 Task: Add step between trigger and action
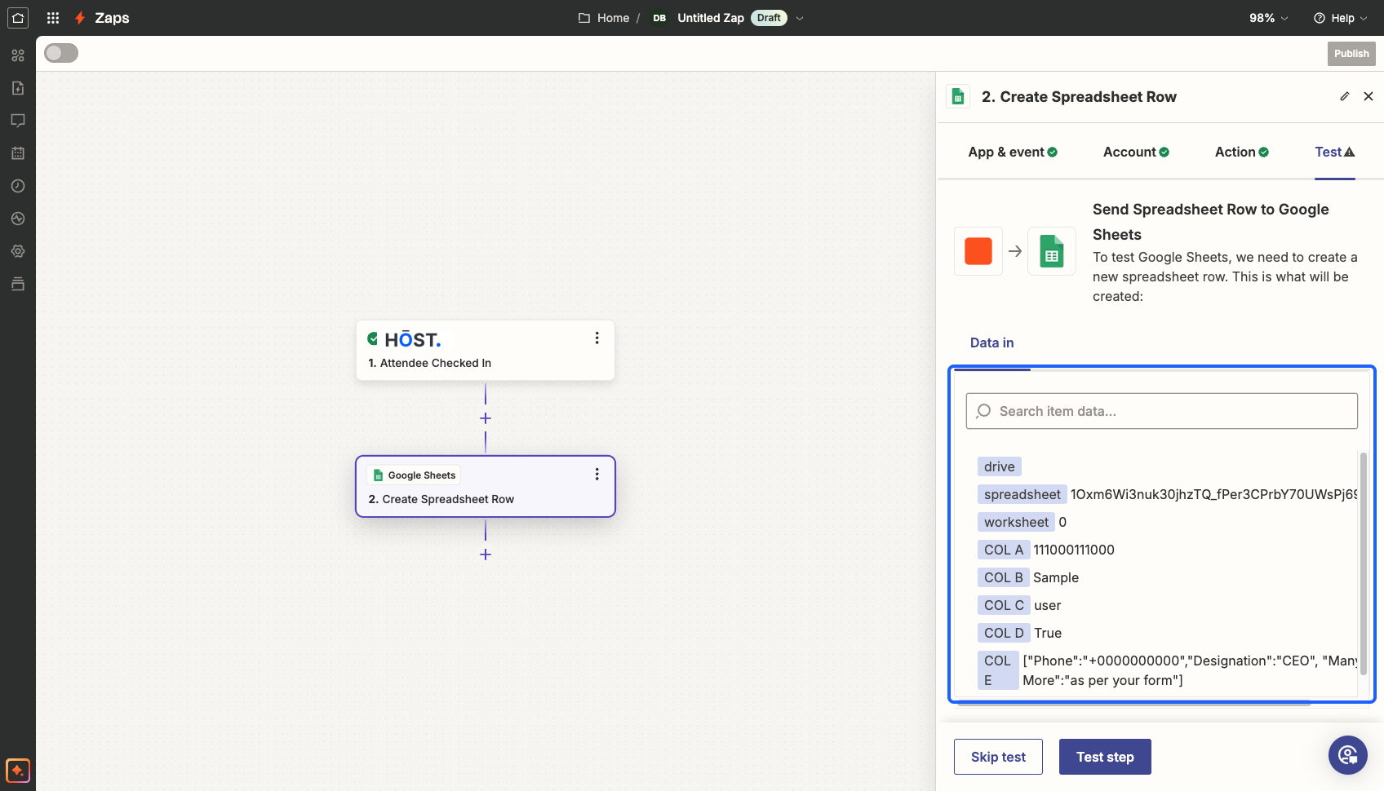486,418
